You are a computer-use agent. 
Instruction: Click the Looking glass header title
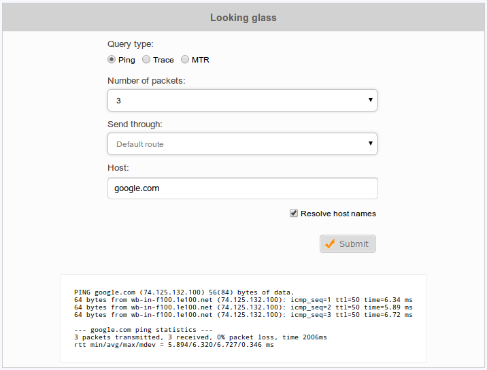click(244, 18)
